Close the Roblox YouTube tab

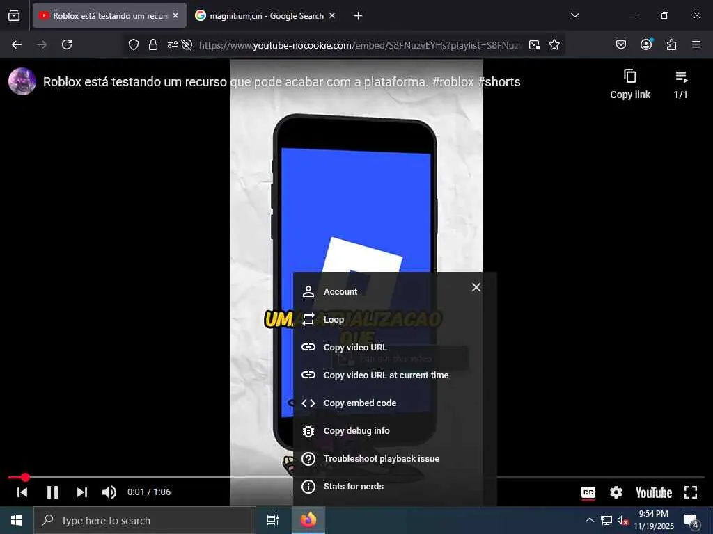point(175,15)
